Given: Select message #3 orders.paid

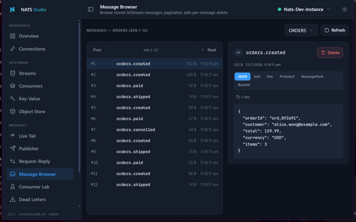Looking at the screenshot, I should pyautogui.click(x=155, y=86).
